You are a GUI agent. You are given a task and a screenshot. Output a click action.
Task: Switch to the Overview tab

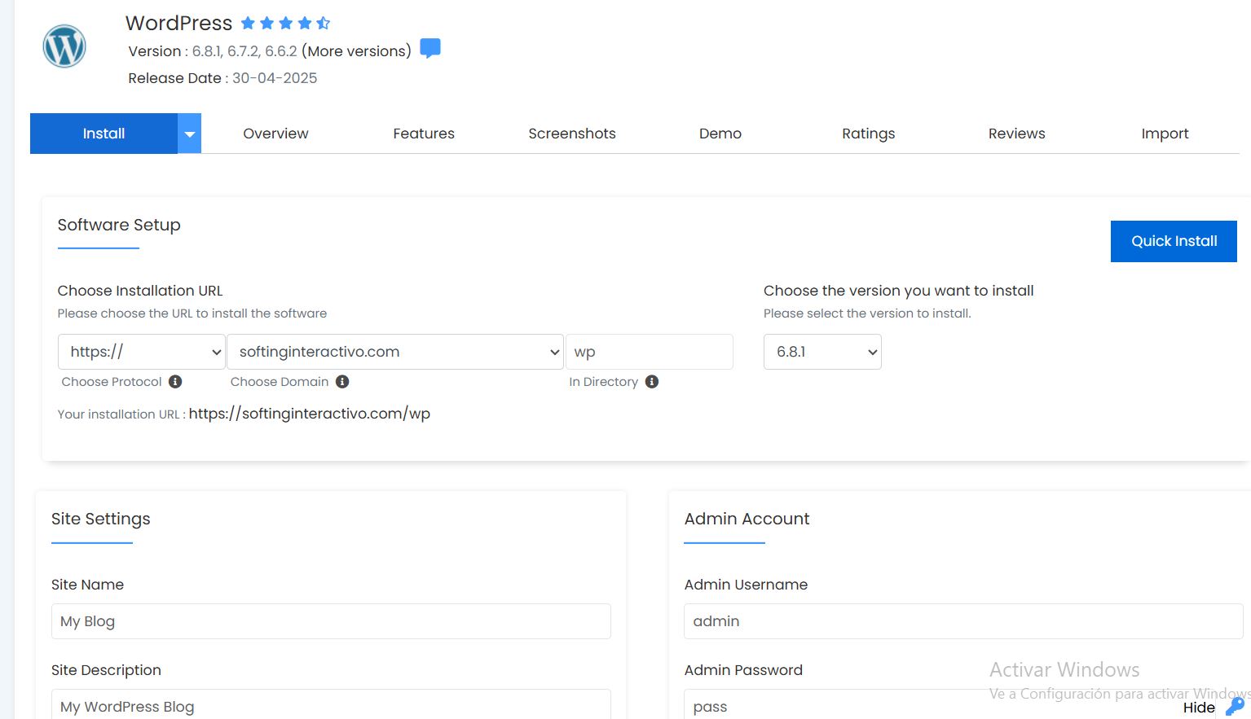point(275,134)
